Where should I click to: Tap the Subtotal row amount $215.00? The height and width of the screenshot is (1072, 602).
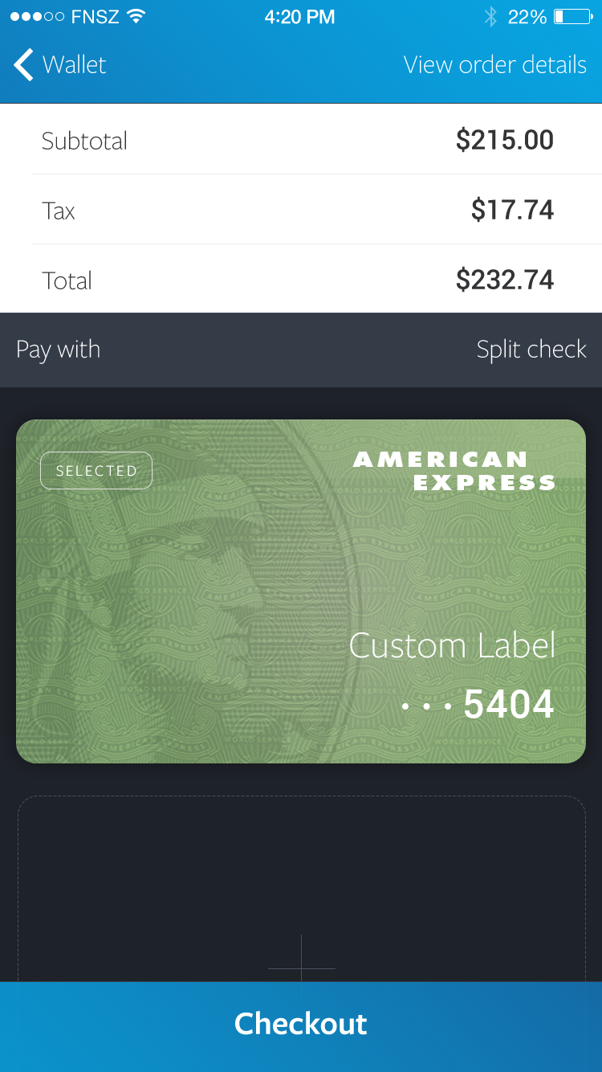504,140
